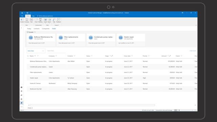Click the Email ribbon icon
217x122 pixels.
click(36, 20)
